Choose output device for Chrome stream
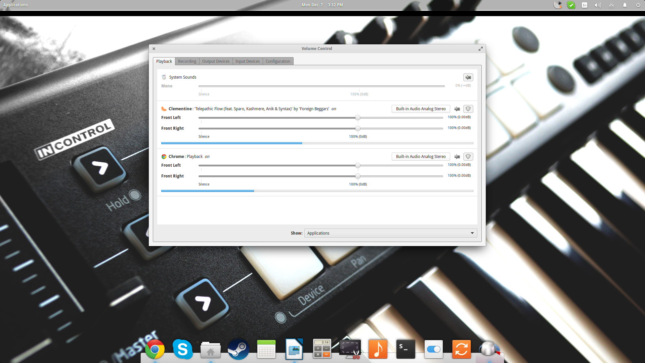Viewport: 645px width, 363px height. click(x=421, y=157)
